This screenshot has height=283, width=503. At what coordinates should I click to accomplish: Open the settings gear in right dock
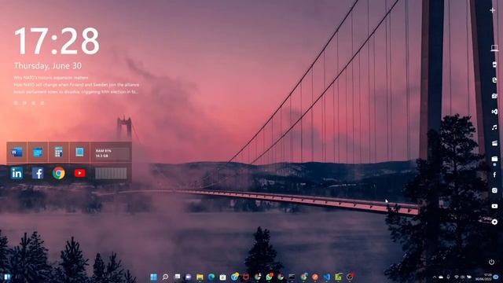pyautogui.click(x=494, y=222)
